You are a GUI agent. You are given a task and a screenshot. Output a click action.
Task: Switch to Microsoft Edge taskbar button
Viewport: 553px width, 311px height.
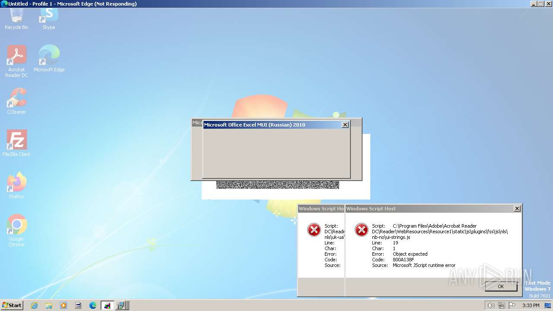coord(93,305)
